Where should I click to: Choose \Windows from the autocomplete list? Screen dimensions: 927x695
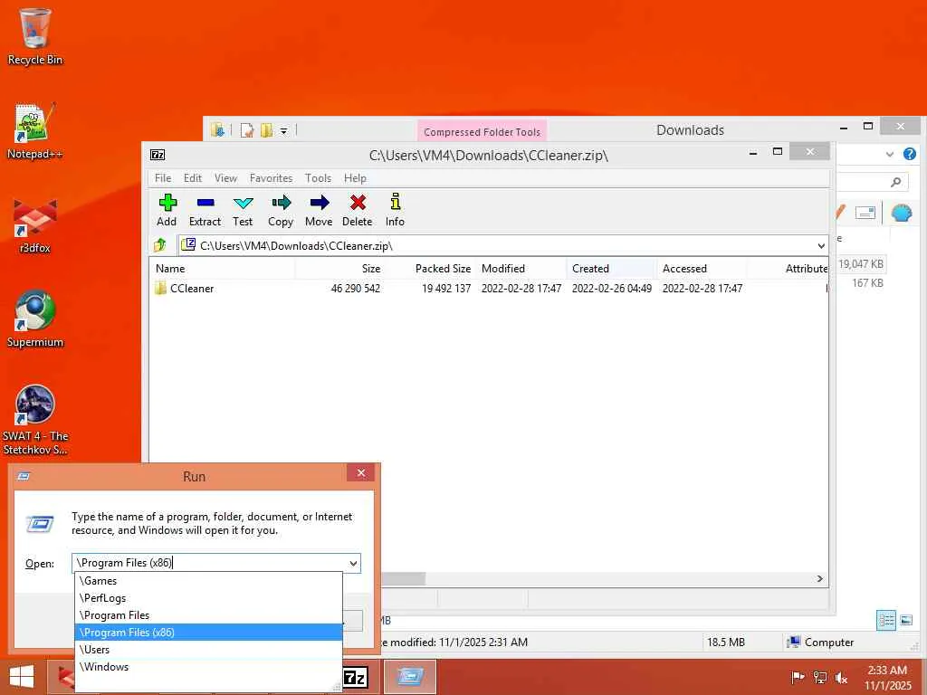(x=208, y=667)
